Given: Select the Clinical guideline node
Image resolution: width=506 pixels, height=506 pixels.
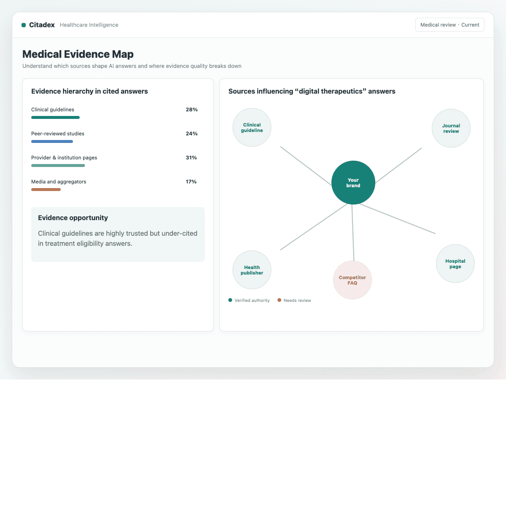Looking at the screenshot, I should coord(252,127).
